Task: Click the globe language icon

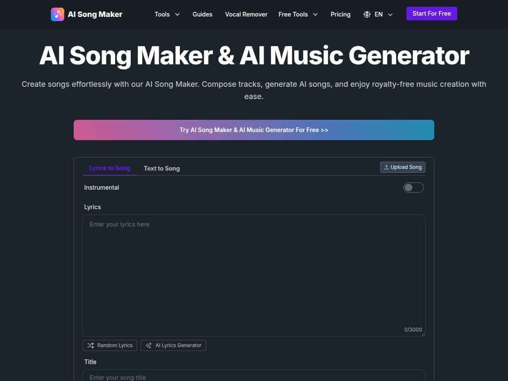Action: click(x=367, y=14)
